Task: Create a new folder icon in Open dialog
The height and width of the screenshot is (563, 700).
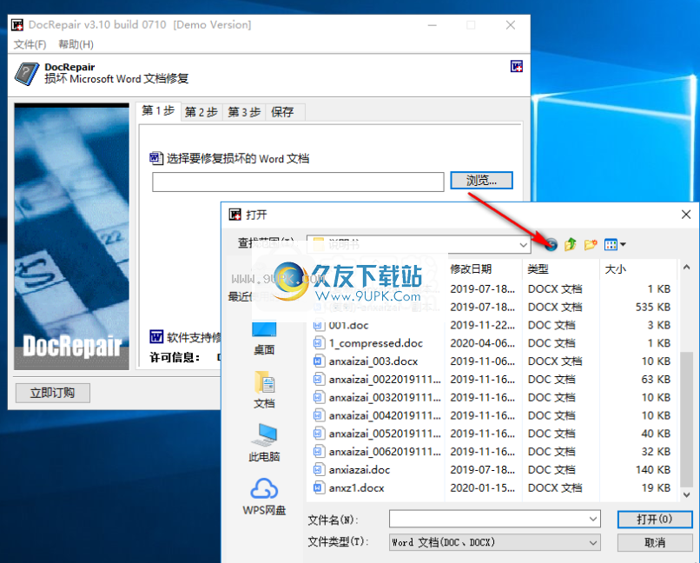Action: tap(591, 245)
